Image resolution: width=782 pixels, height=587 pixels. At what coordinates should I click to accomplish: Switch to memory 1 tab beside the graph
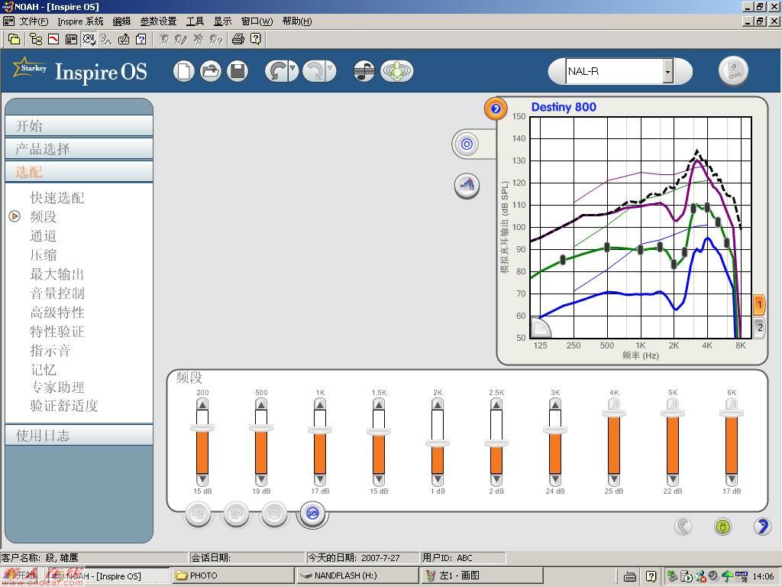point(759,304)
